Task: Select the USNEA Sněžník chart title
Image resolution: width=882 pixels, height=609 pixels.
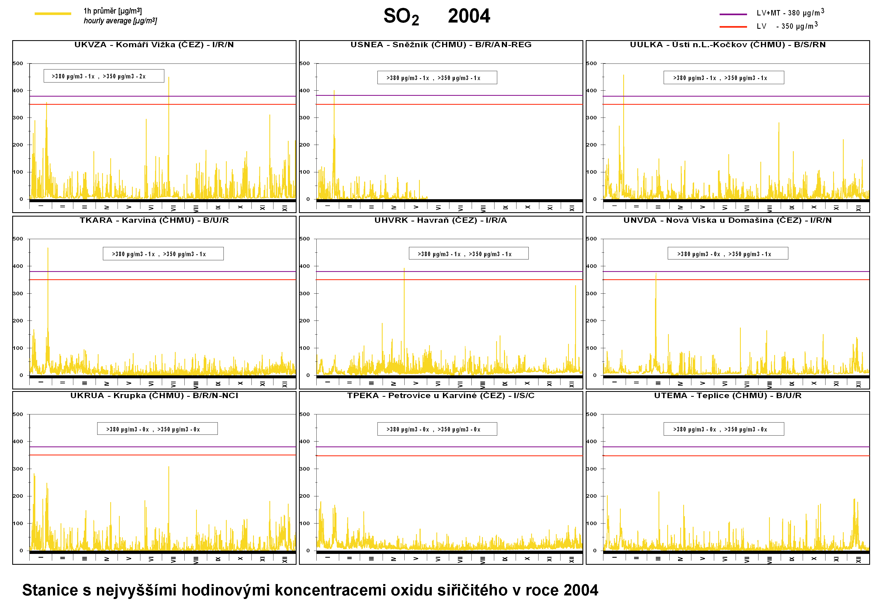Action: pos(441,45)
